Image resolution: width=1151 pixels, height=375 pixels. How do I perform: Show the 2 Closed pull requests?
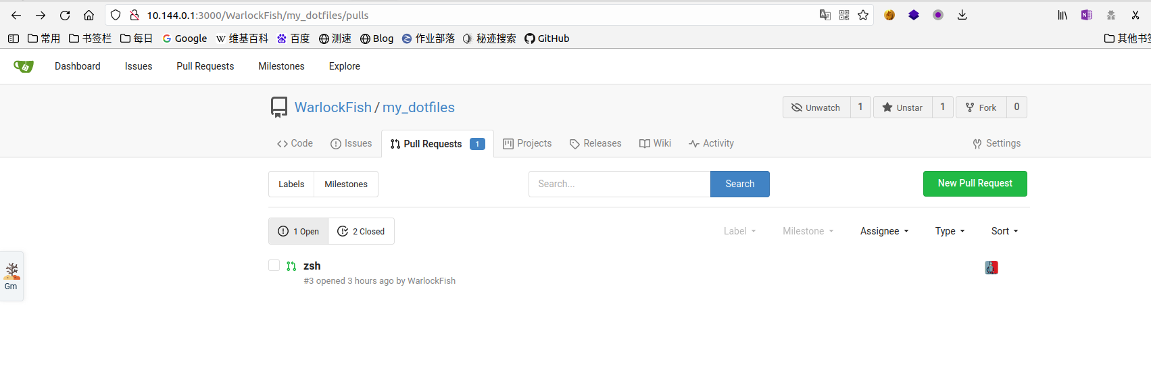coord(361,231)
